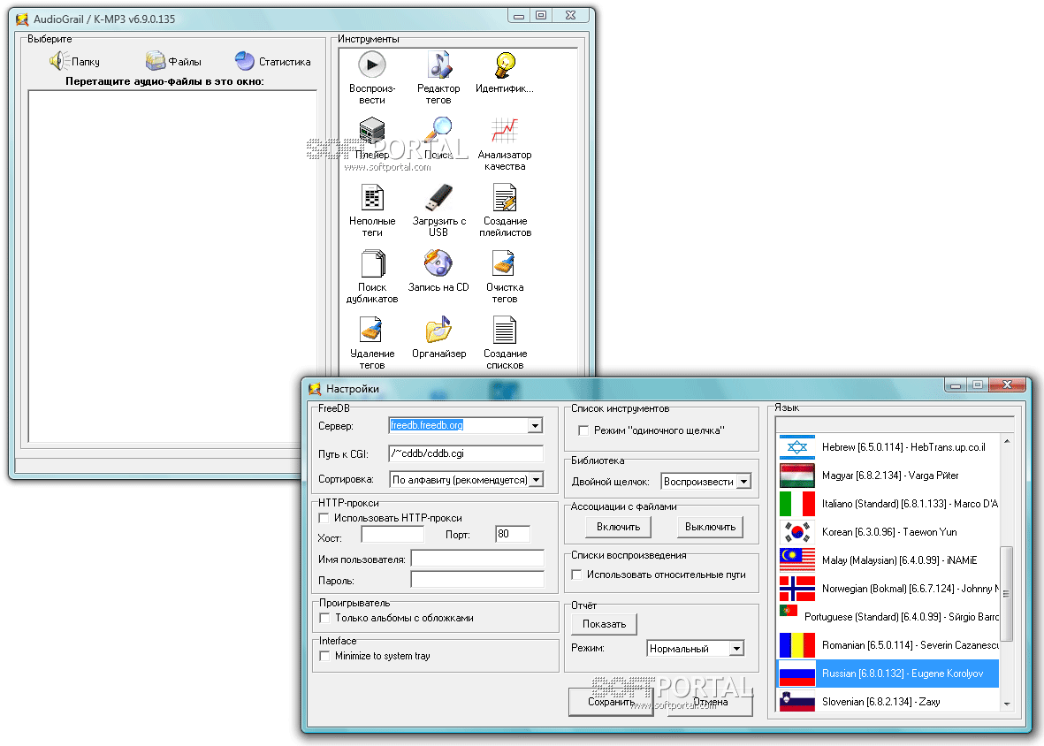Click Сохранить to save settings
Viewport: 1044px width, 746px height.
click(x=611, y=702)
